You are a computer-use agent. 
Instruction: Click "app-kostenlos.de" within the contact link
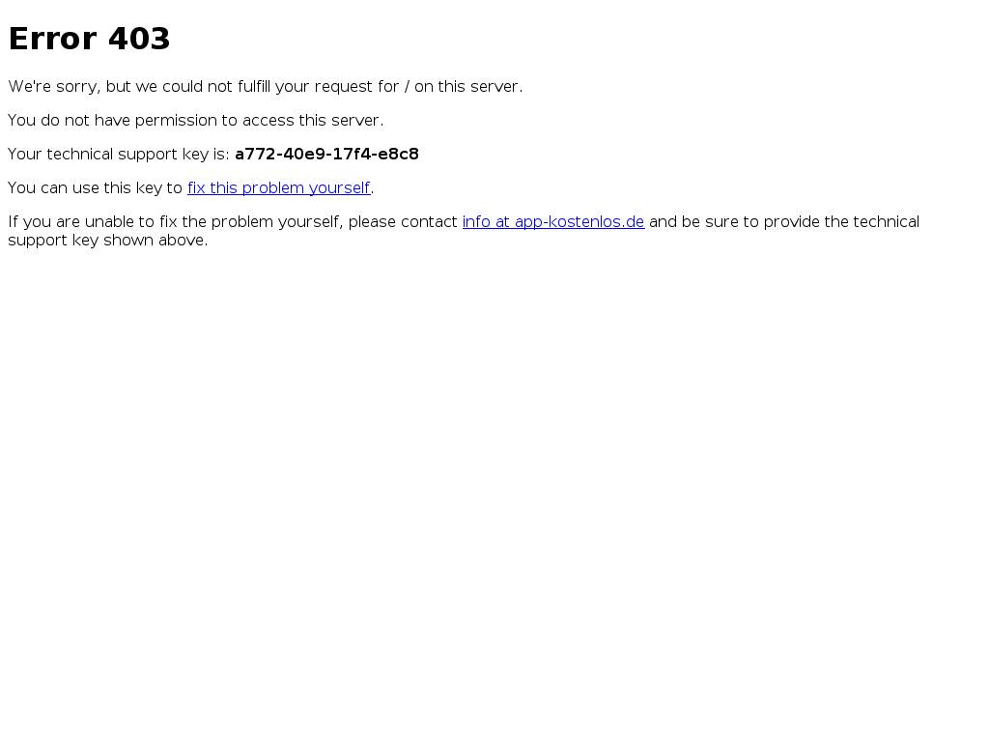tap(579, 222)
